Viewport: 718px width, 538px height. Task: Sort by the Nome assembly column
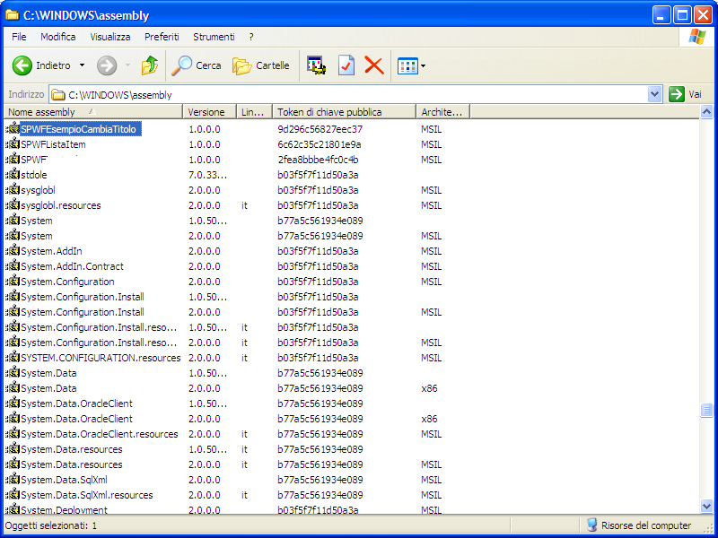(93, 112)
